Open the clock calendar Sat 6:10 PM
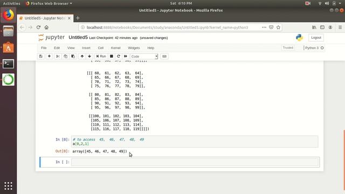Screen dimensions: 345x194 181,3
